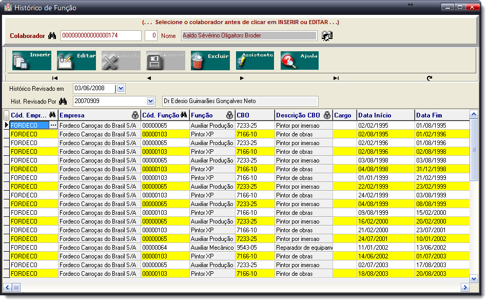
Task: Go to last record navigator arrow
Action: (x=336, y=78)
